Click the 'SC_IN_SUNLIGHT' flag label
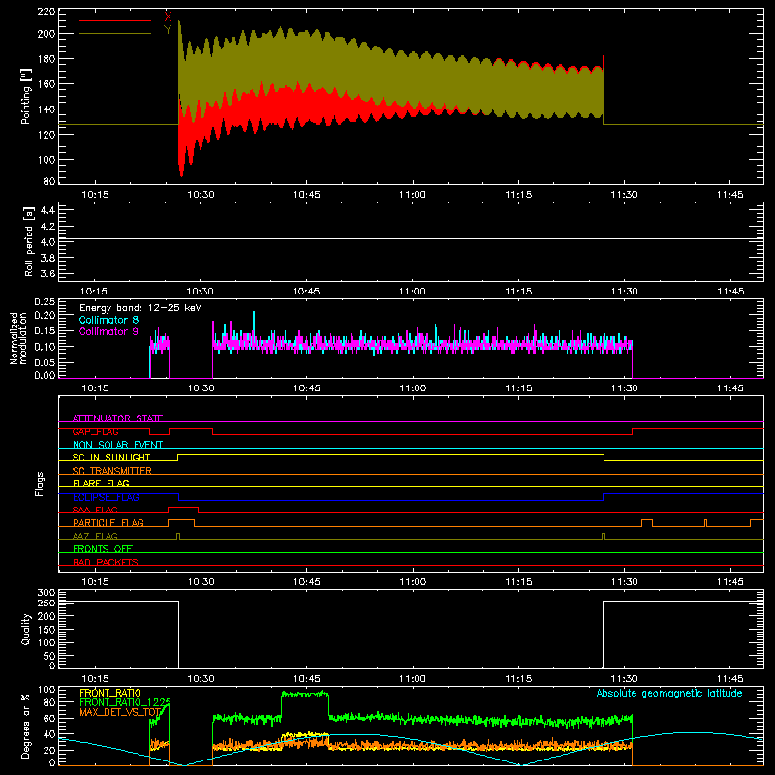The width and height of the screenshot is (775, 775). pos(111,457)
